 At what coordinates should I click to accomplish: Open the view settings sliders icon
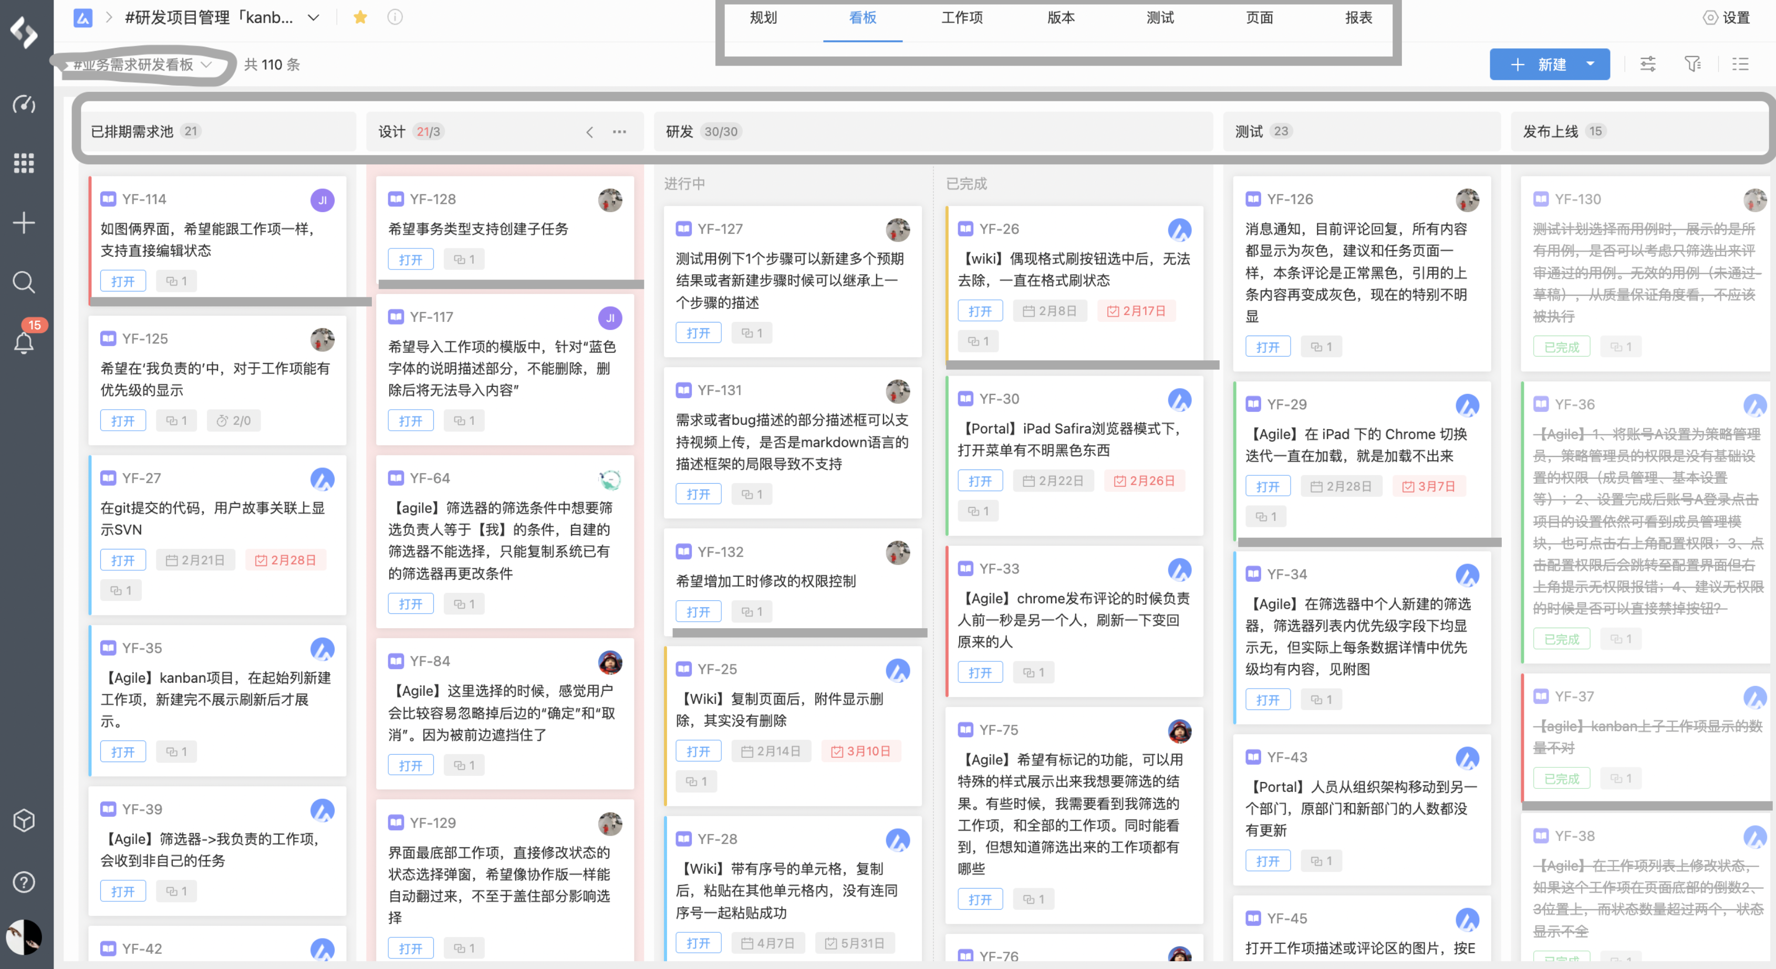click(x=1648, y=64)
